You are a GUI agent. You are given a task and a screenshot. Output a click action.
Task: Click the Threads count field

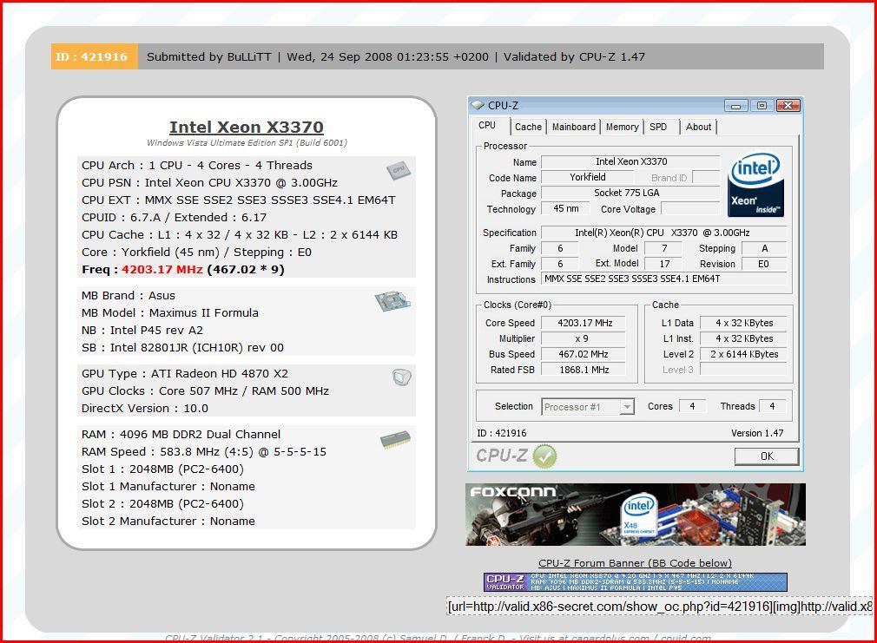click(773, 406)
